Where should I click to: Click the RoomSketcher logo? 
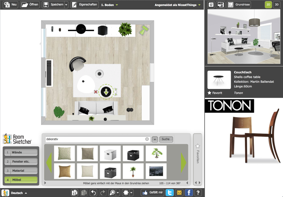[17, 139]
